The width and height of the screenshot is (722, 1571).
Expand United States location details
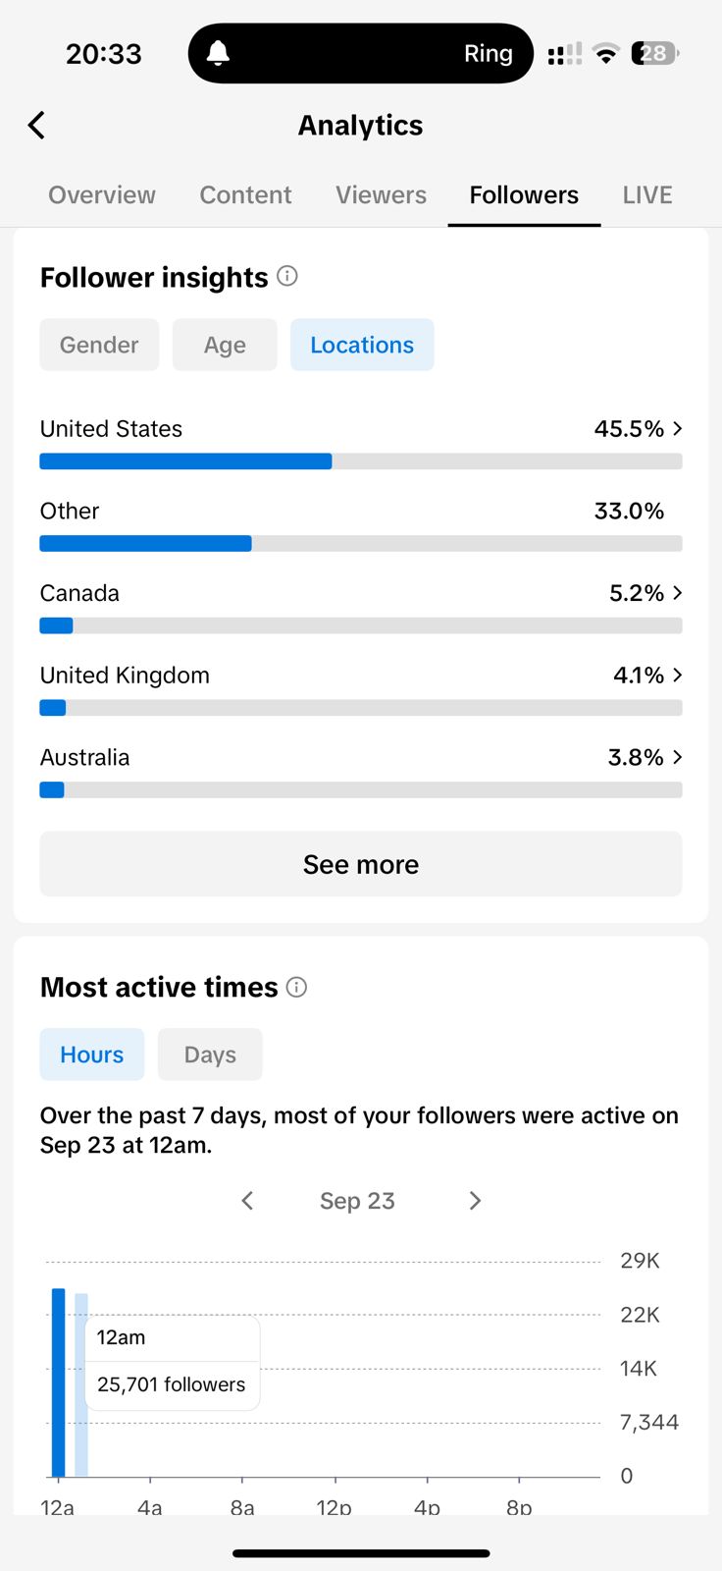pos(677,429)
